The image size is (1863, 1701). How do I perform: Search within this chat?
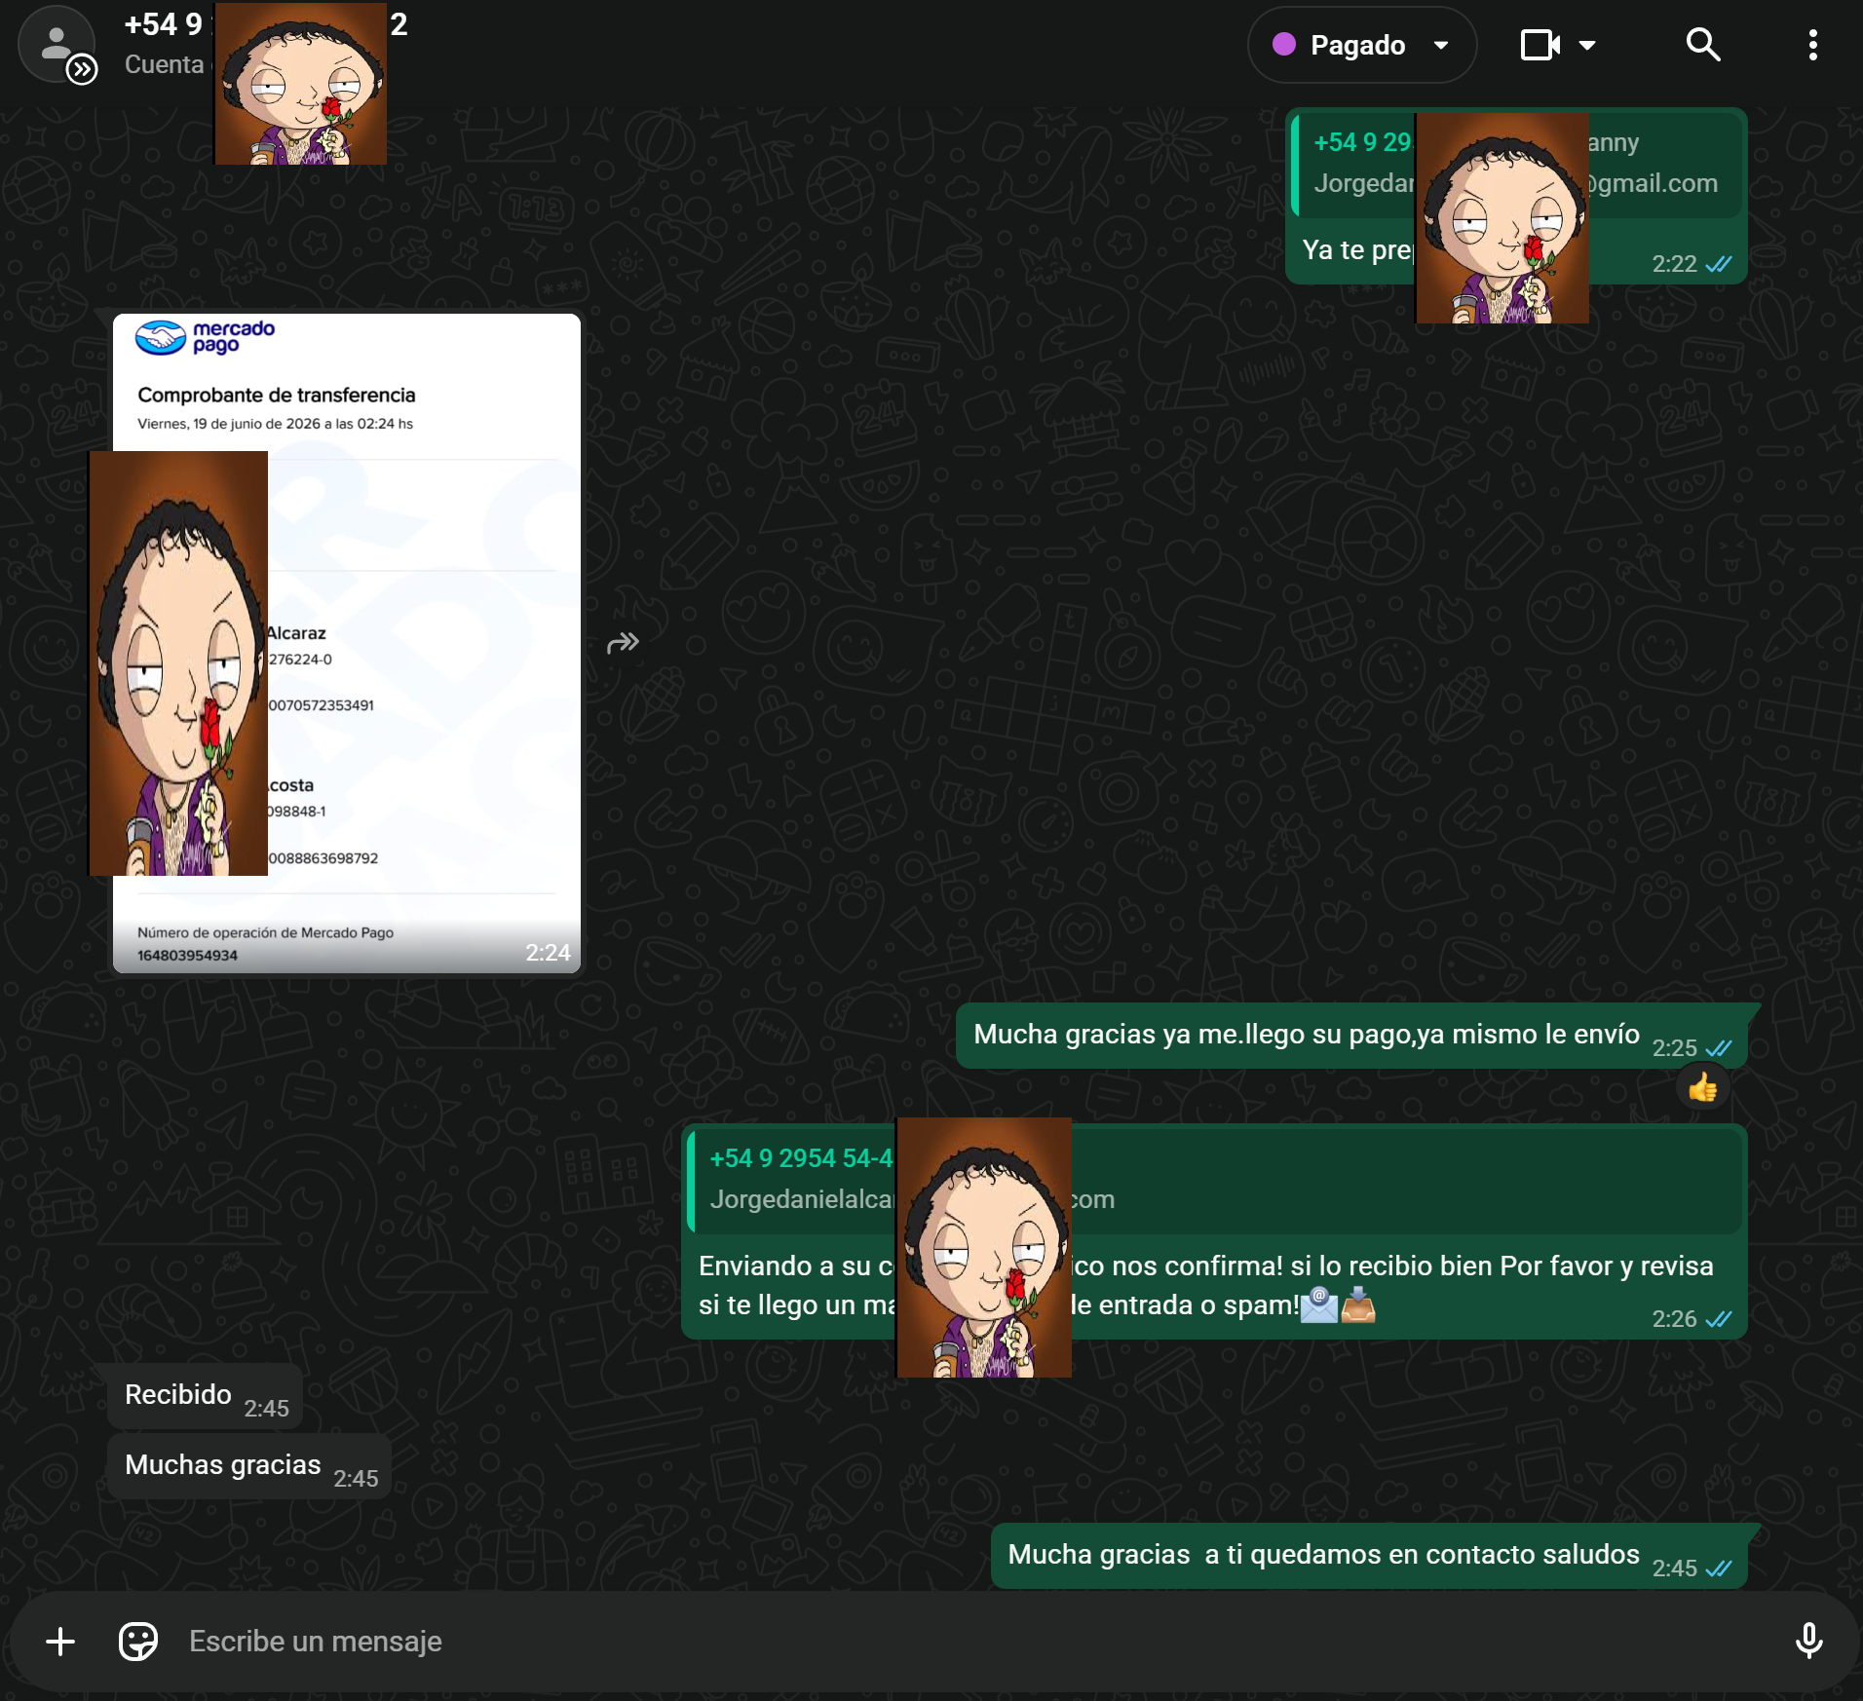[x=1703, y=45]
